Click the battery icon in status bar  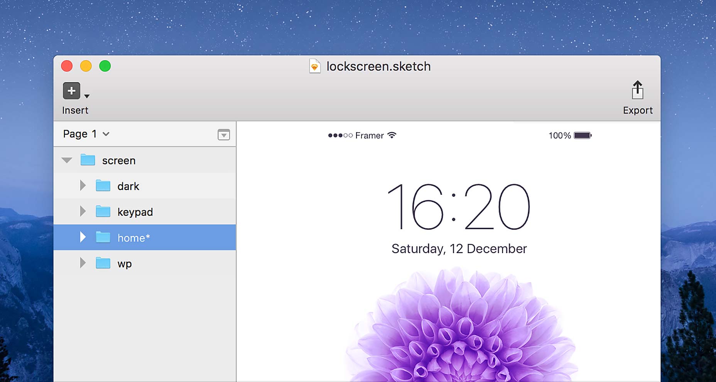[x=583, y=135]
